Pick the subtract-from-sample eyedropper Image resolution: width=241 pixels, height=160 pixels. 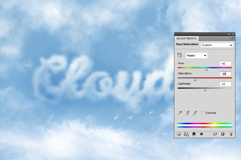point(194,113)
